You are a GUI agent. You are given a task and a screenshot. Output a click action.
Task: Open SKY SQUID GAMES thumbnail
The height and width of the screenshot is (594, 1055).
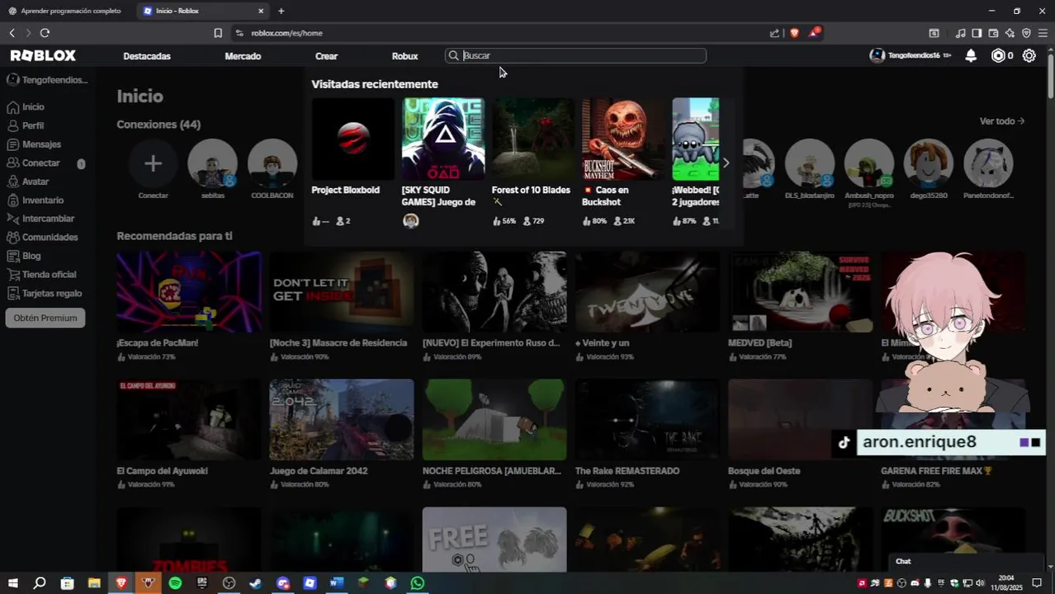pyautogui.click(x=442, y=139)
